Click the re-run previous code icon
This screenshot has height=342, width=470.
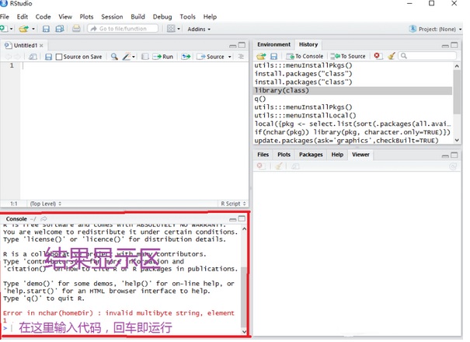tap(186, 57)
